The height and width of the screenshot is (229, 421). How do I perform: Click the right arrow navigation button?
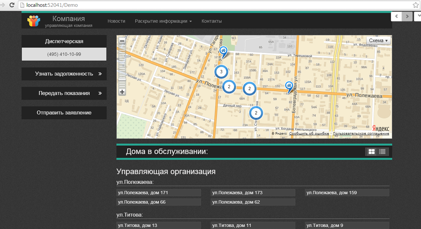pyautogui.click(x=408, y=16)
